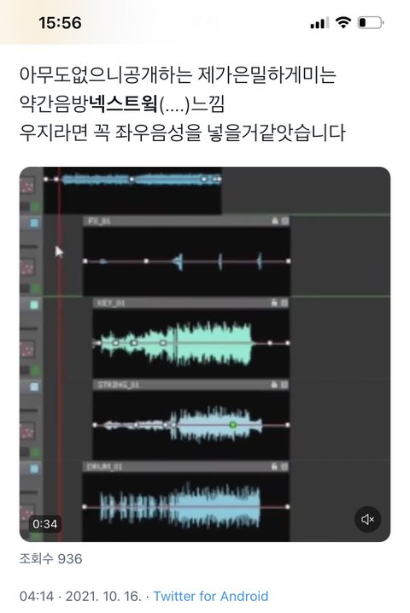Click the red playhead line in timeline
410x613 pixels.
coord(60,352)
